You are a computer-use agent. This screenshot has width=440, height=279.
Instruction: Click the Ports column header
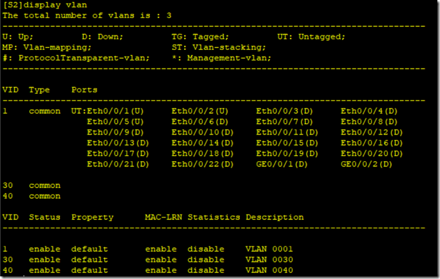(x=84, y=89)
